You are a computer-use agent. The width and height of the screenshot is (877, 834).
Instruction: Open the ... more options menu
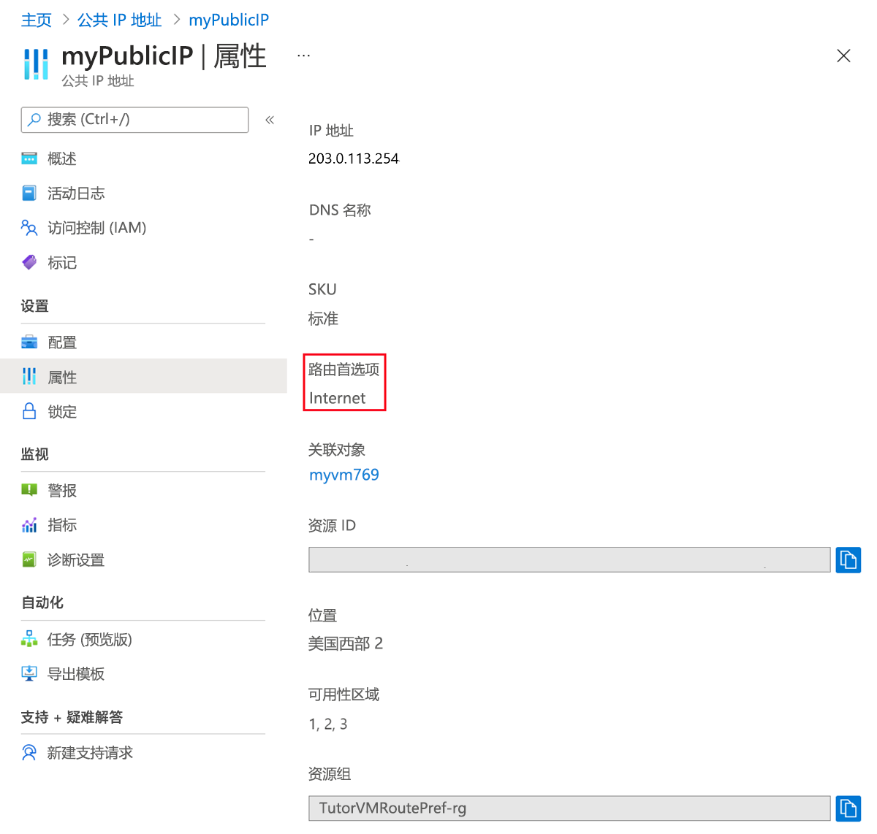point(303,53)
